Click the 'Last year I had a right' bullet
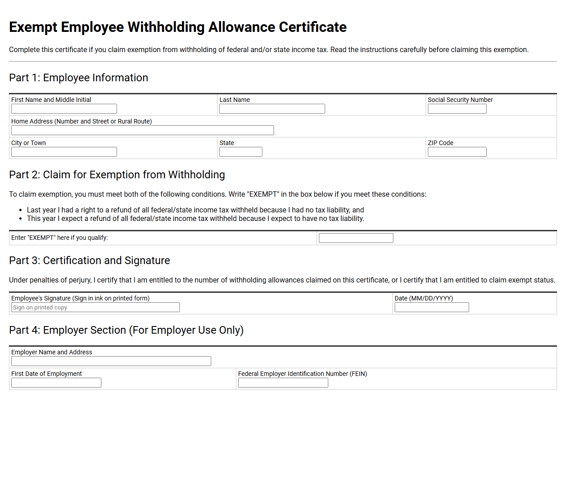Screen dimensions: 566x503 (x=196, y=210)
